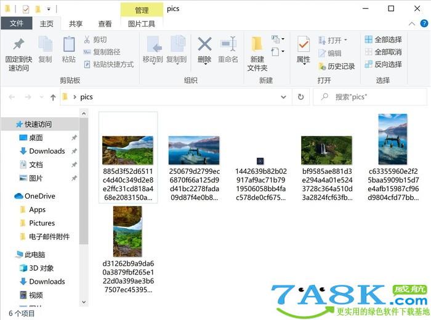The height and width of the screenshot is (320, 431).
Task: Click the Forward navigation arrow
Action: [28, 97]
